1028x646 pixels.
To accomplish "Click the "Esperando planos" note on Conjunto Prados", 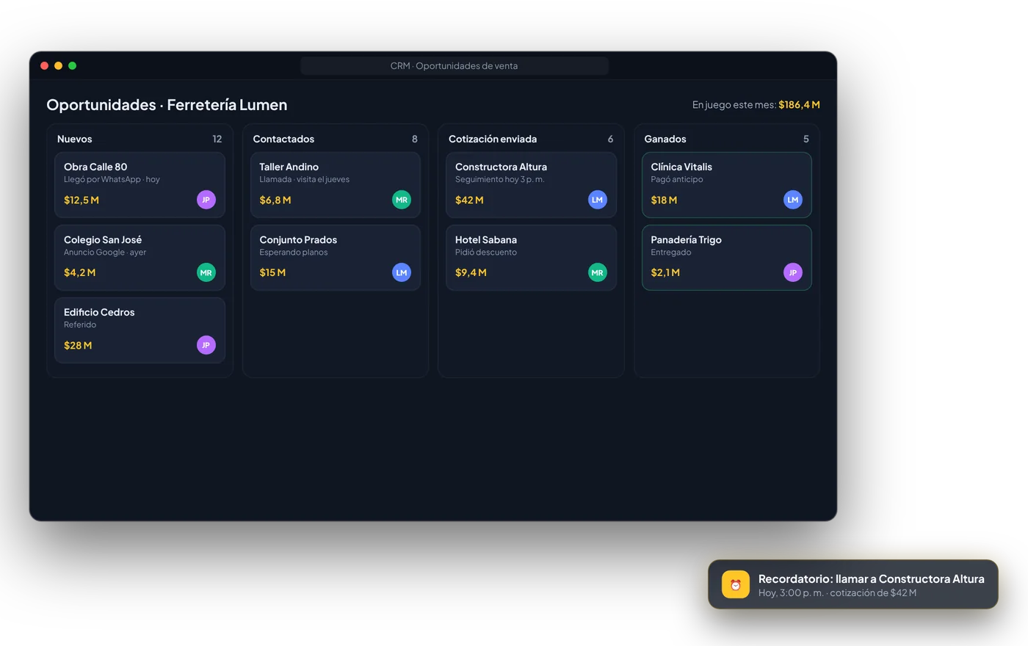I will (x=294, y=252).
